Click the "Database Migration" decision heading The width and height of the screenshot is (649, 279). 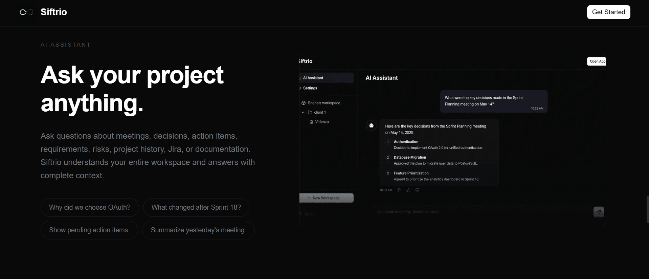[x=410, y=157]
